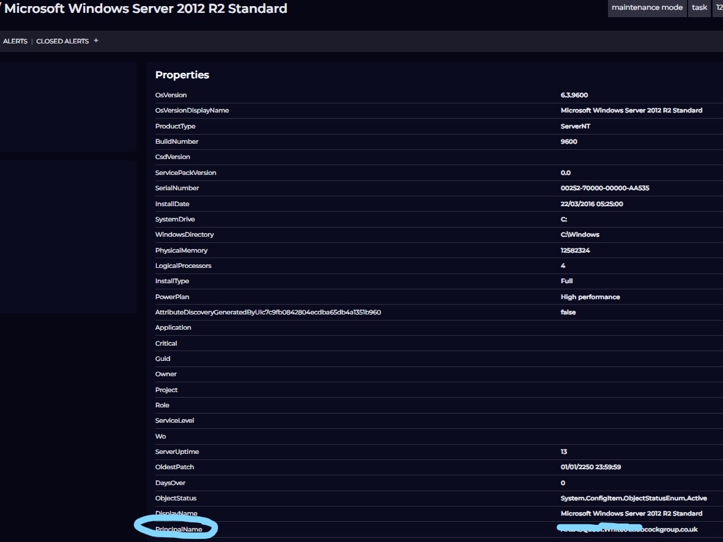Click the PowerPlan High performance value

(x=590, y=297)
